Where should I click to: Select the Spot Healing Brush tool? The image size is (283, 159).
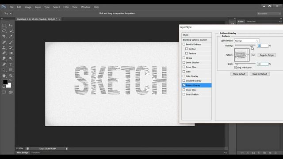pos(4,42)
